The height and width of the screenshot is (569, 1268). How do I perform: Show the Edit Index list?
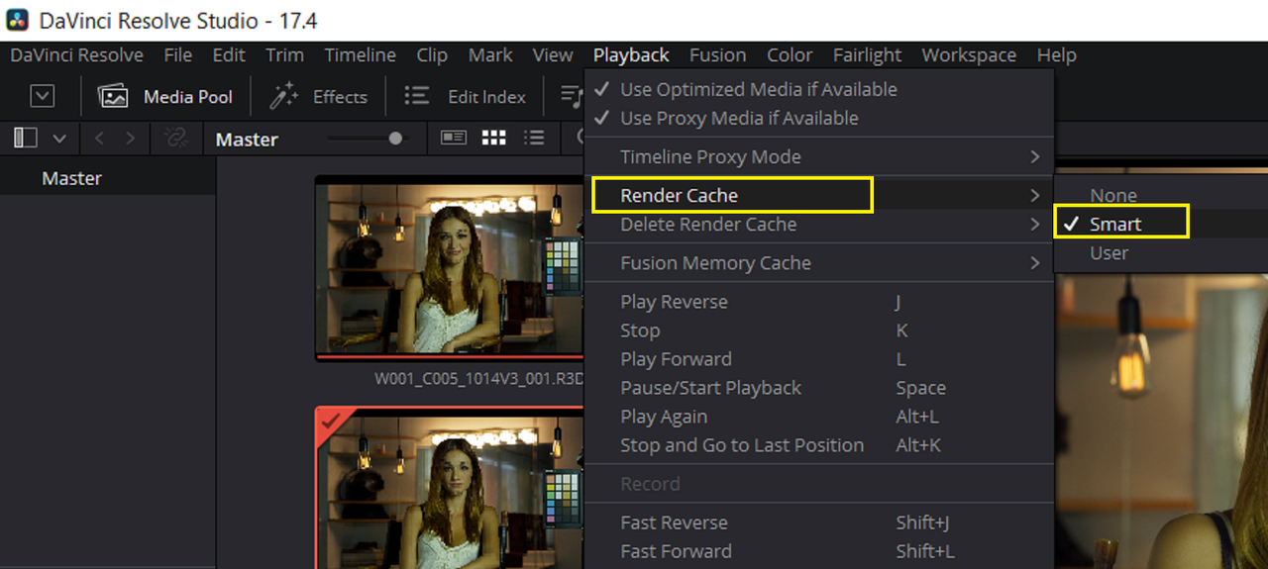click(466, 97)
